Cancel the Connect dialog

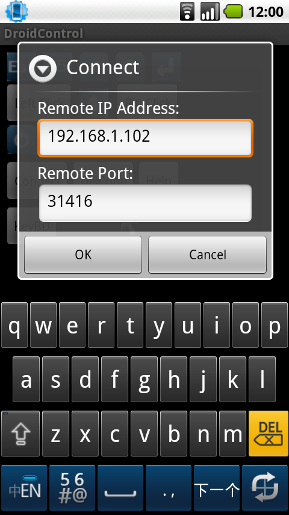tap(207, 255)
